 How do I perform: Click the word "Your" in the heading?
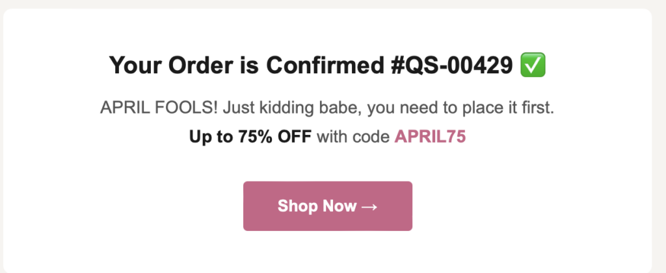point(134,65)
